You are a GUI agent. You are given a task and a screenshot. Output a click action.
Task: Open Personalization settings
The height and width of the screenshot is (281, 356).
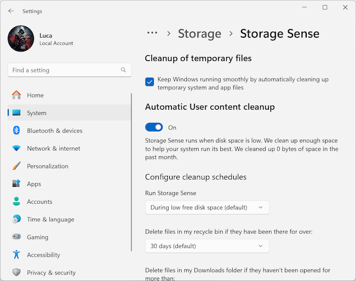[69, 166]
